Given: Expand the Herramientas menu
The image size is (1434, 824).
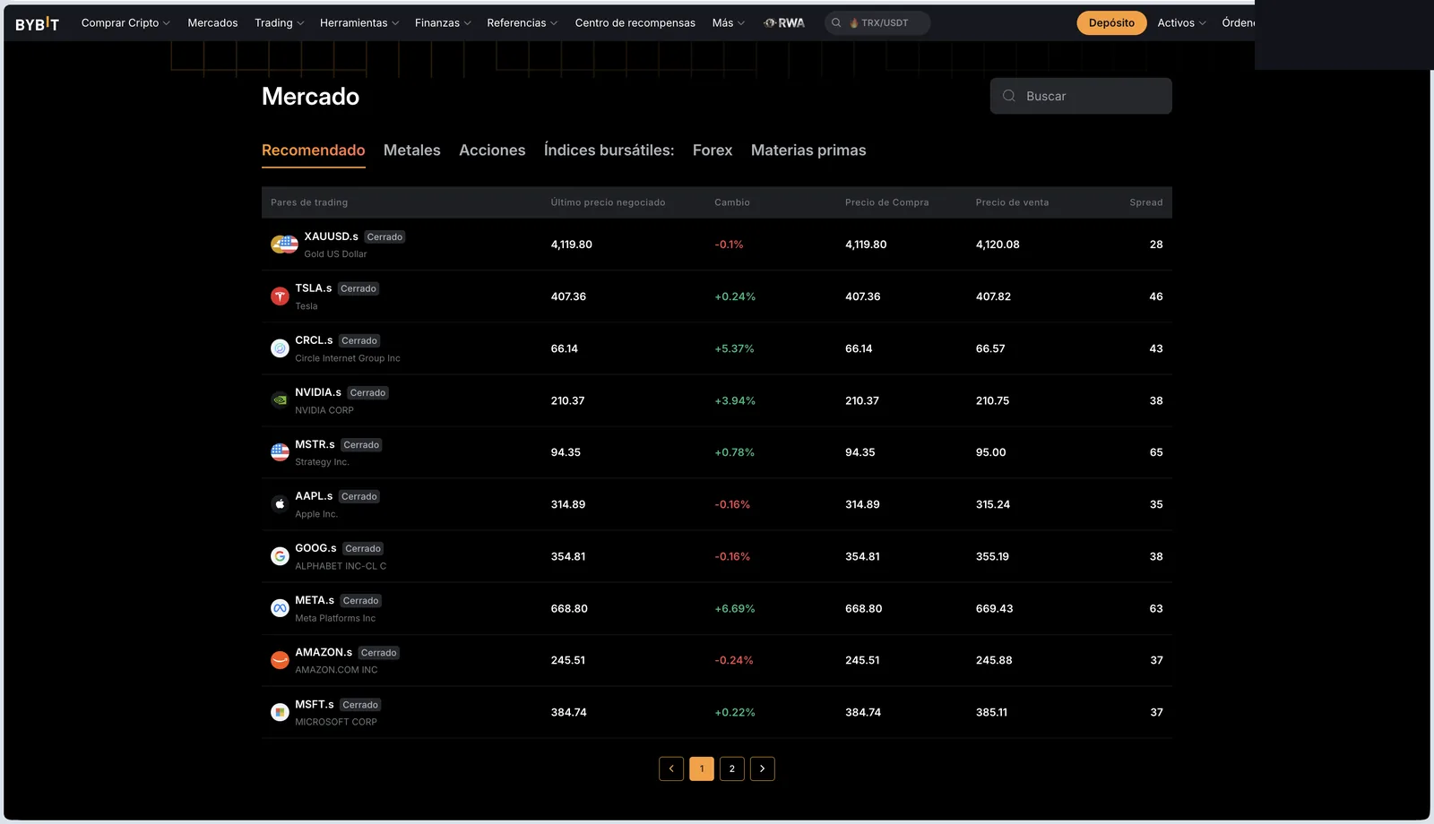Looking at the screenshot, I should pyautogui.click(x=359, y=23).
